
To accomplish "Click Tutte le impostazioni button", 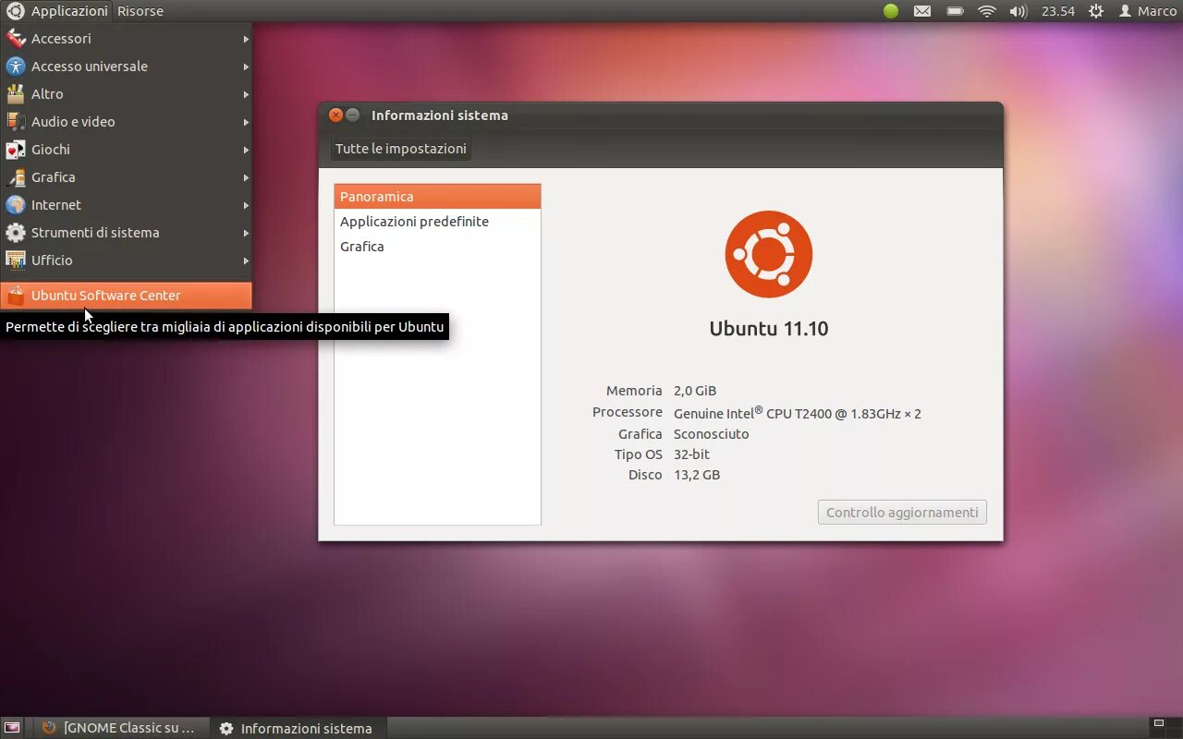I will (x=401, y=149).
